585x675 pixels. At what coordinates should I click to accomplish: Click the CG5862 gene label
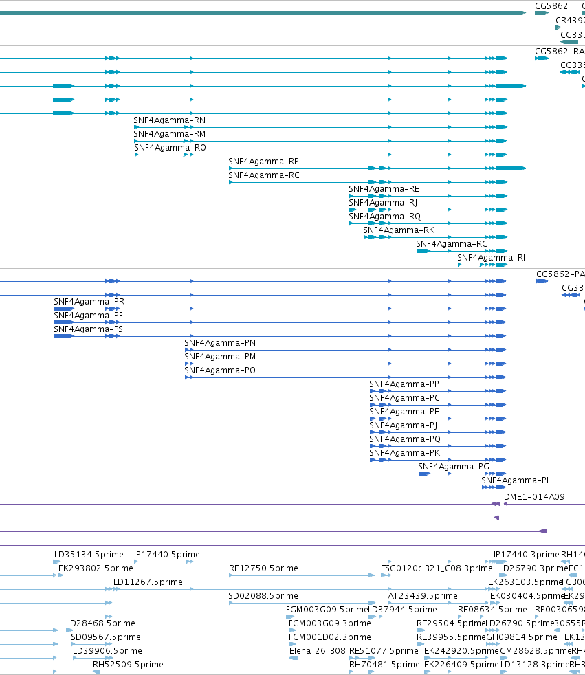551,6
